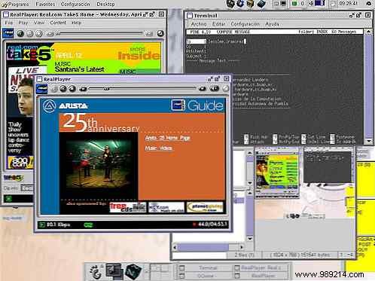
Task: Click the terminal monitor launcher in bottom panel
Action: pyautogui.click(x=114, y=271)
